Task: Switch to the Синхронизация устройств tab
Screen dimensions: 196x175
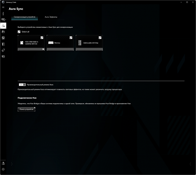Action: (x=24, y=17)
